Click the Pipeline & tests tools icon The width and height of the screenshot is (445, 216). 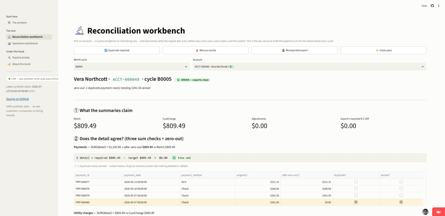[9, 57]
